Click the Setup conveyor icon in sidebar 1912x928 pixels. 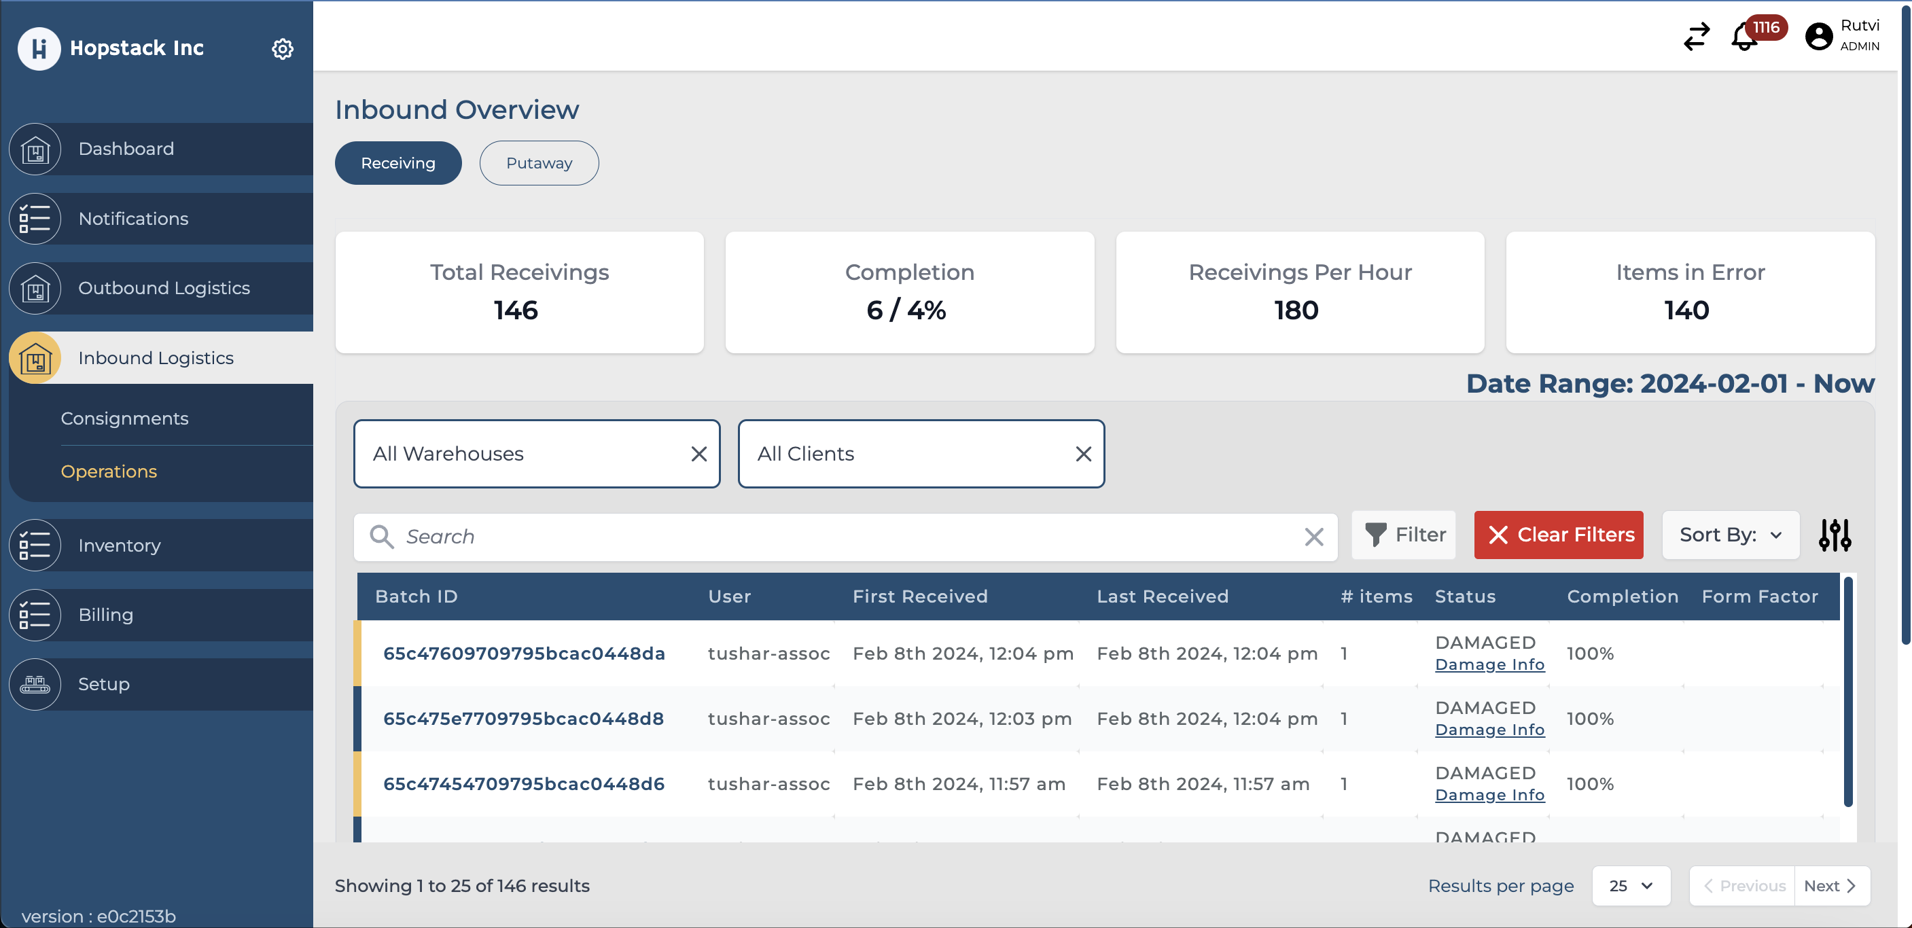pyautogui.click(x=35, y=683)
